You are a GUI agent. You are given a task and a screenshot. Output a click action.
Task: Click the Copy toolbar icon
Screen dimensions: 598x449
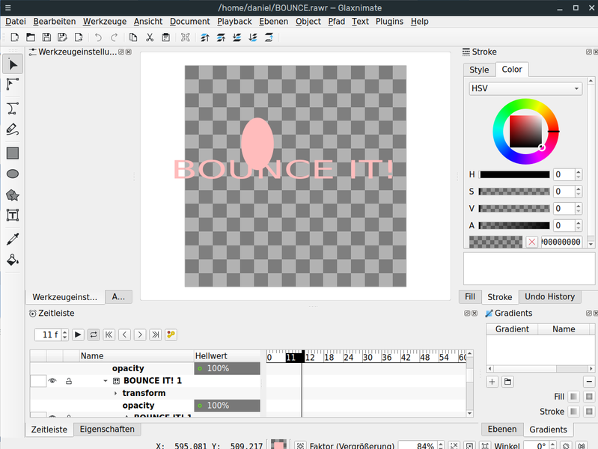133,37
